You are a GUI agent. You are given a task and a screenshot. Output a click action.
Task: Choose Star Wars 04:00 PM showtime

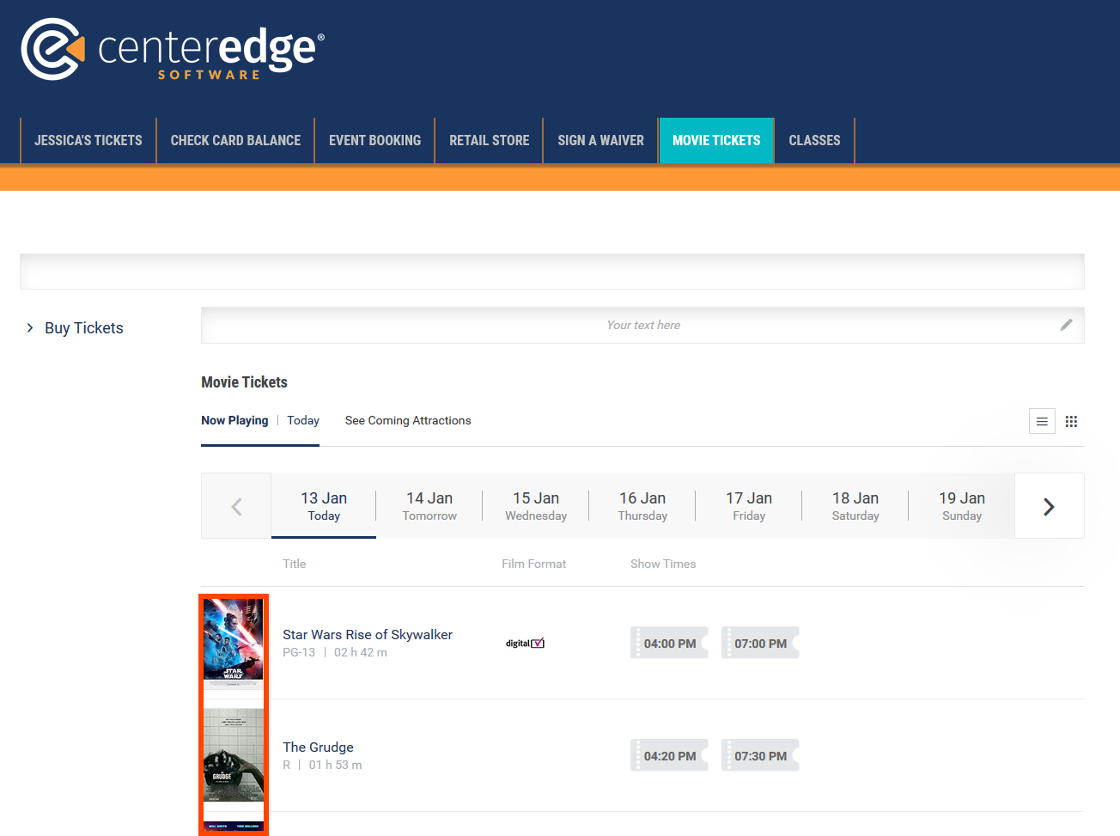click(x=669, y=643)
